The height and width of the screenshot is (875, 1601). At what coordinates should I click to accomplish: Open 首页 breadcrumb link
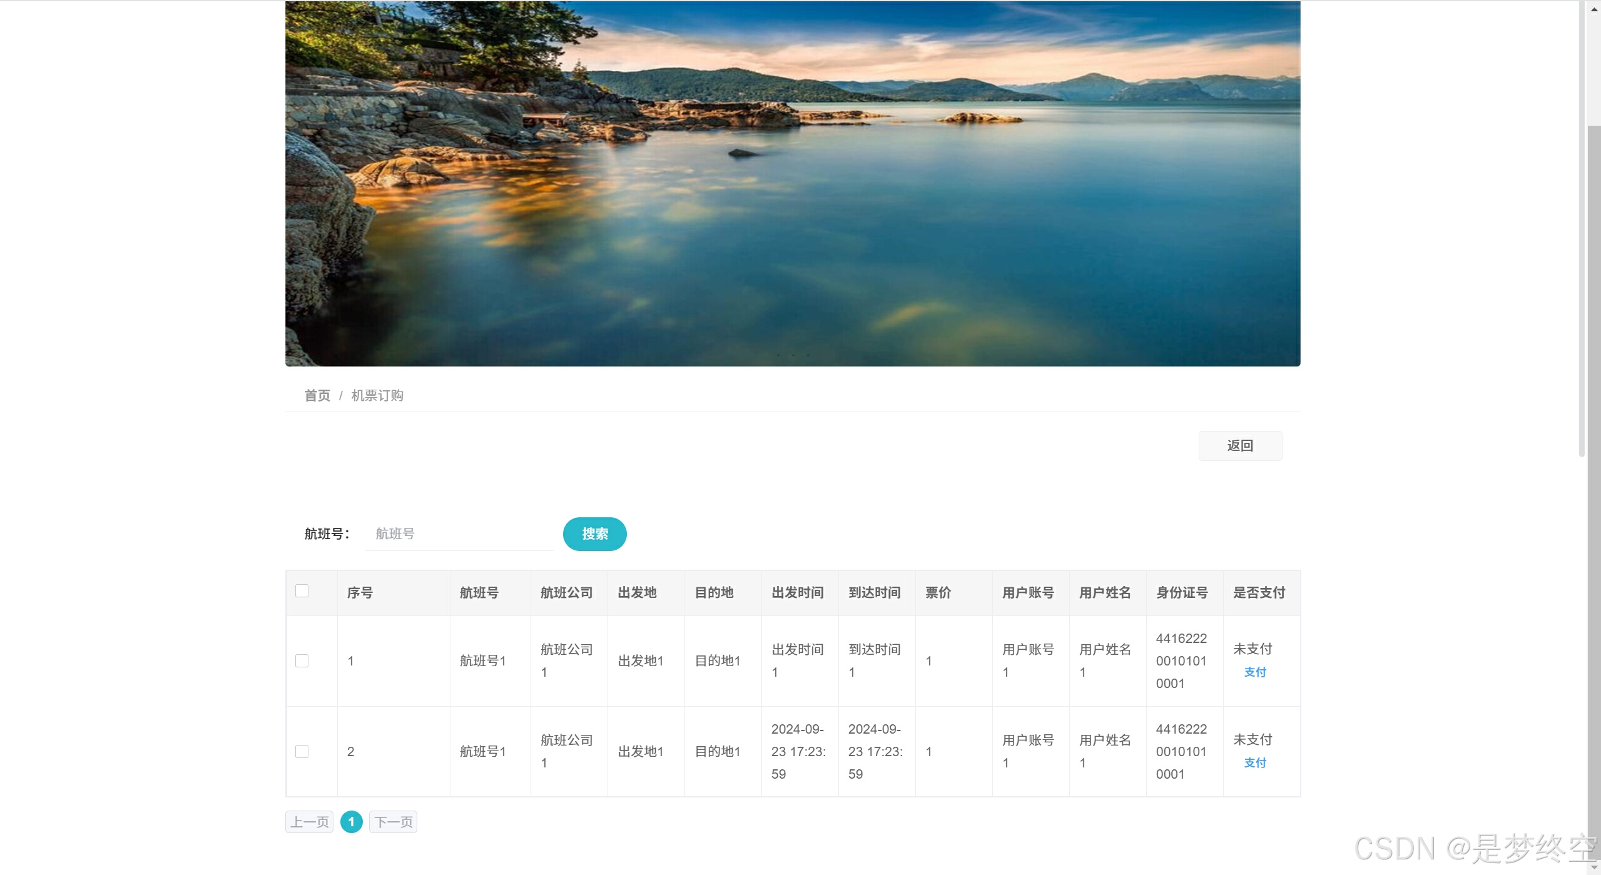[x=317, y=396]
